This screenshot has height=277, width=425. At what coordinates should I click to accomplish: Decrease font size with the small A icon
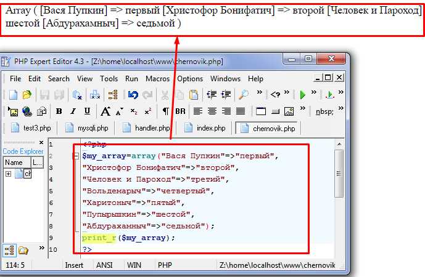pyautogui.click(x=120, y=111)
